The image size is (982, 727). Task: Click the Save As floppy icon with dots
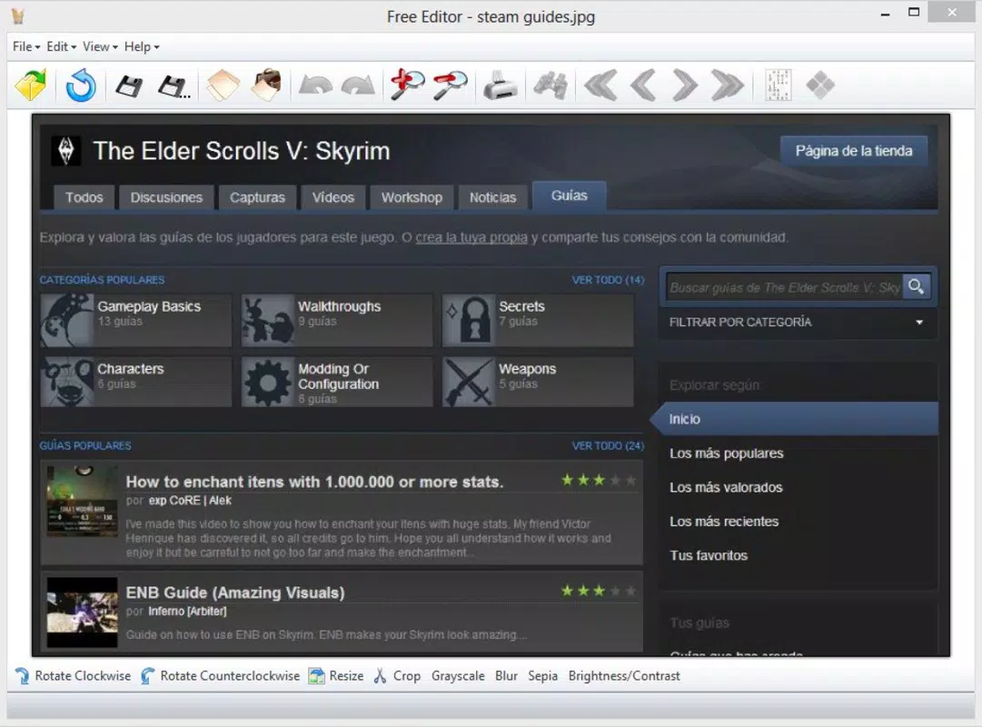click(174, 86)
